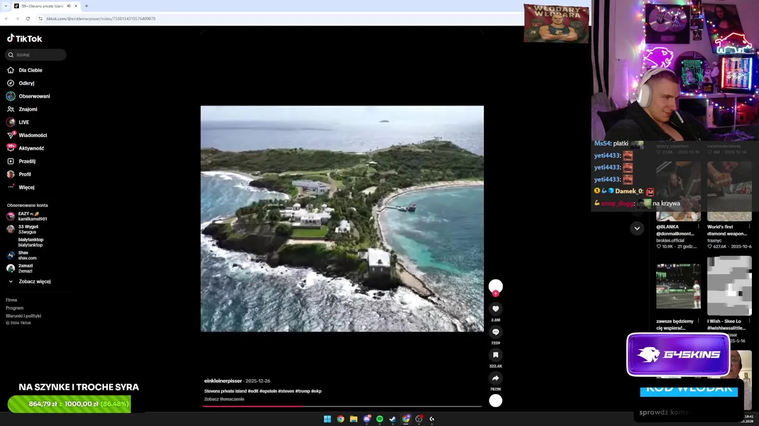Open the Odkryj page
This screenshot has width=759, height=426.
pyautogui.click(x=21, y=83)
